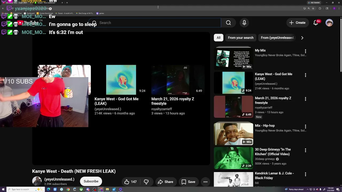Like the video with thumbs up

tap(130, 182)
